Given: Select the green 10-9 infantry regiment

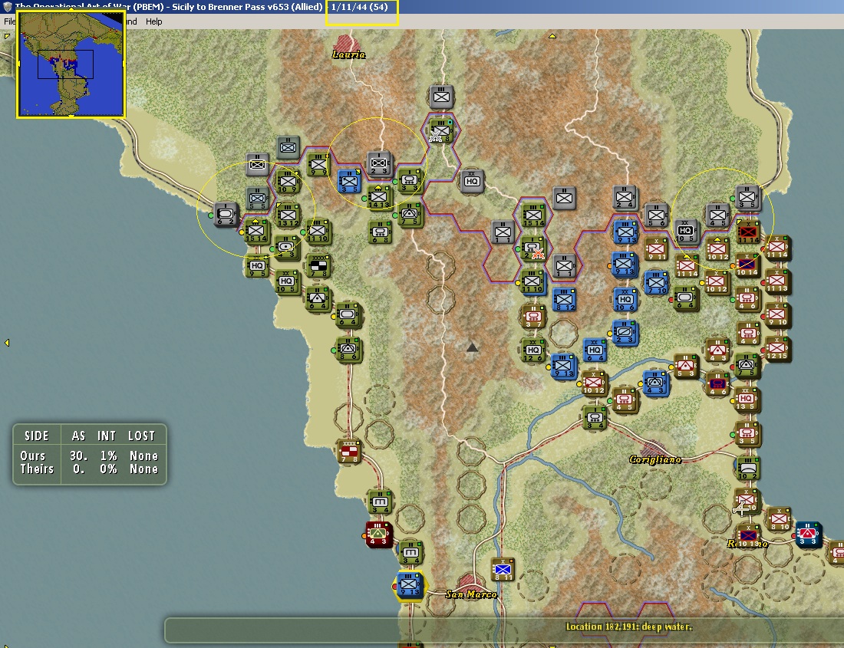Looking at the screenshot, I should (288, 182).
